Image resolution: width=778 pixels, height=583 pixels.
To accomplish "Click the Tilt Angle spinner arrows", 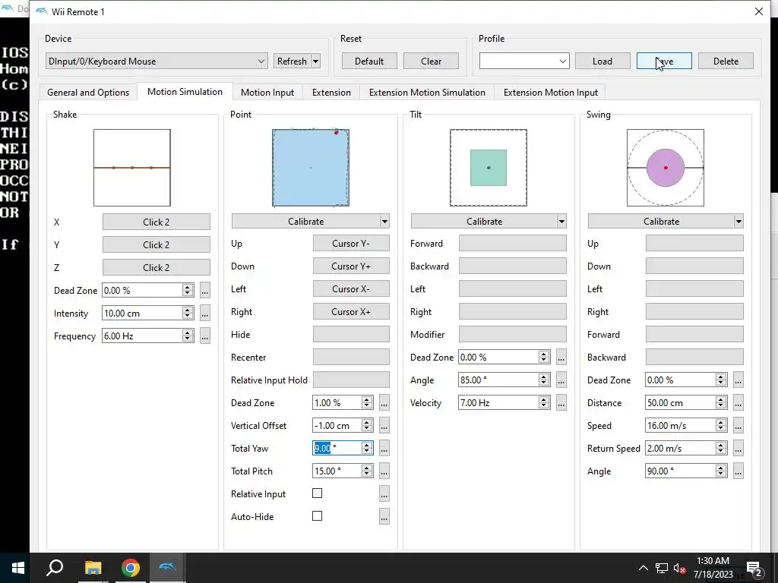I will [x=544, y=380].
